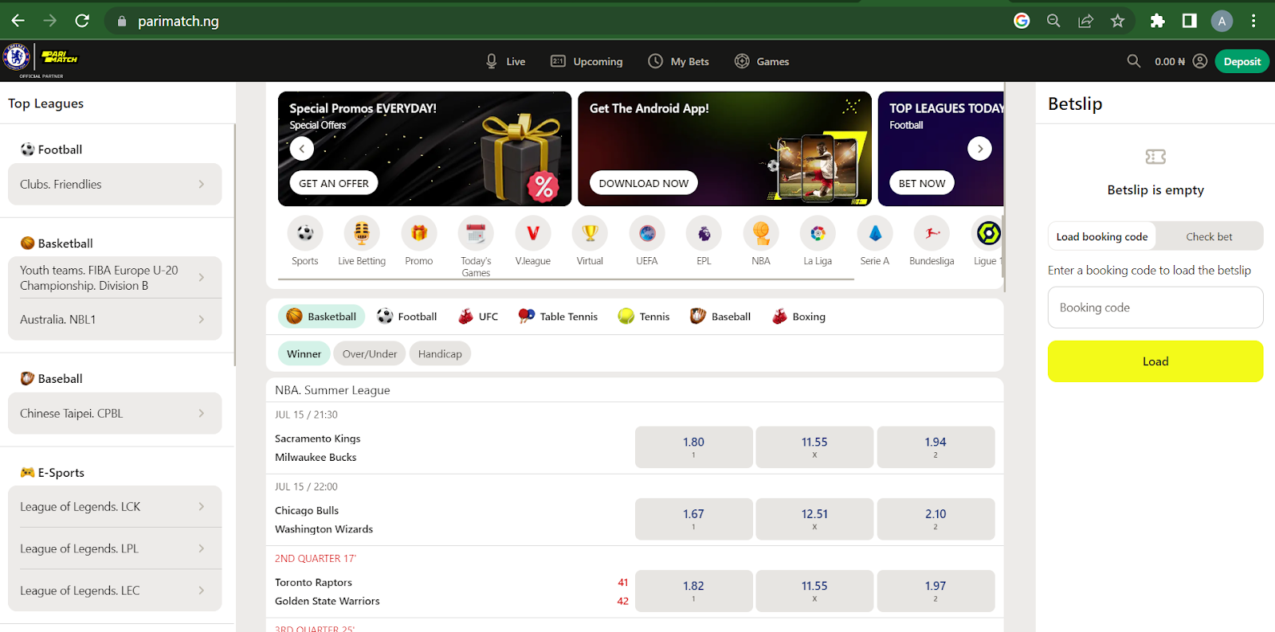Image resolution: width=1275 pixels, height=632 pixels.
Task: Select the Tennis sport tab
Action: [x=644, y=316]
